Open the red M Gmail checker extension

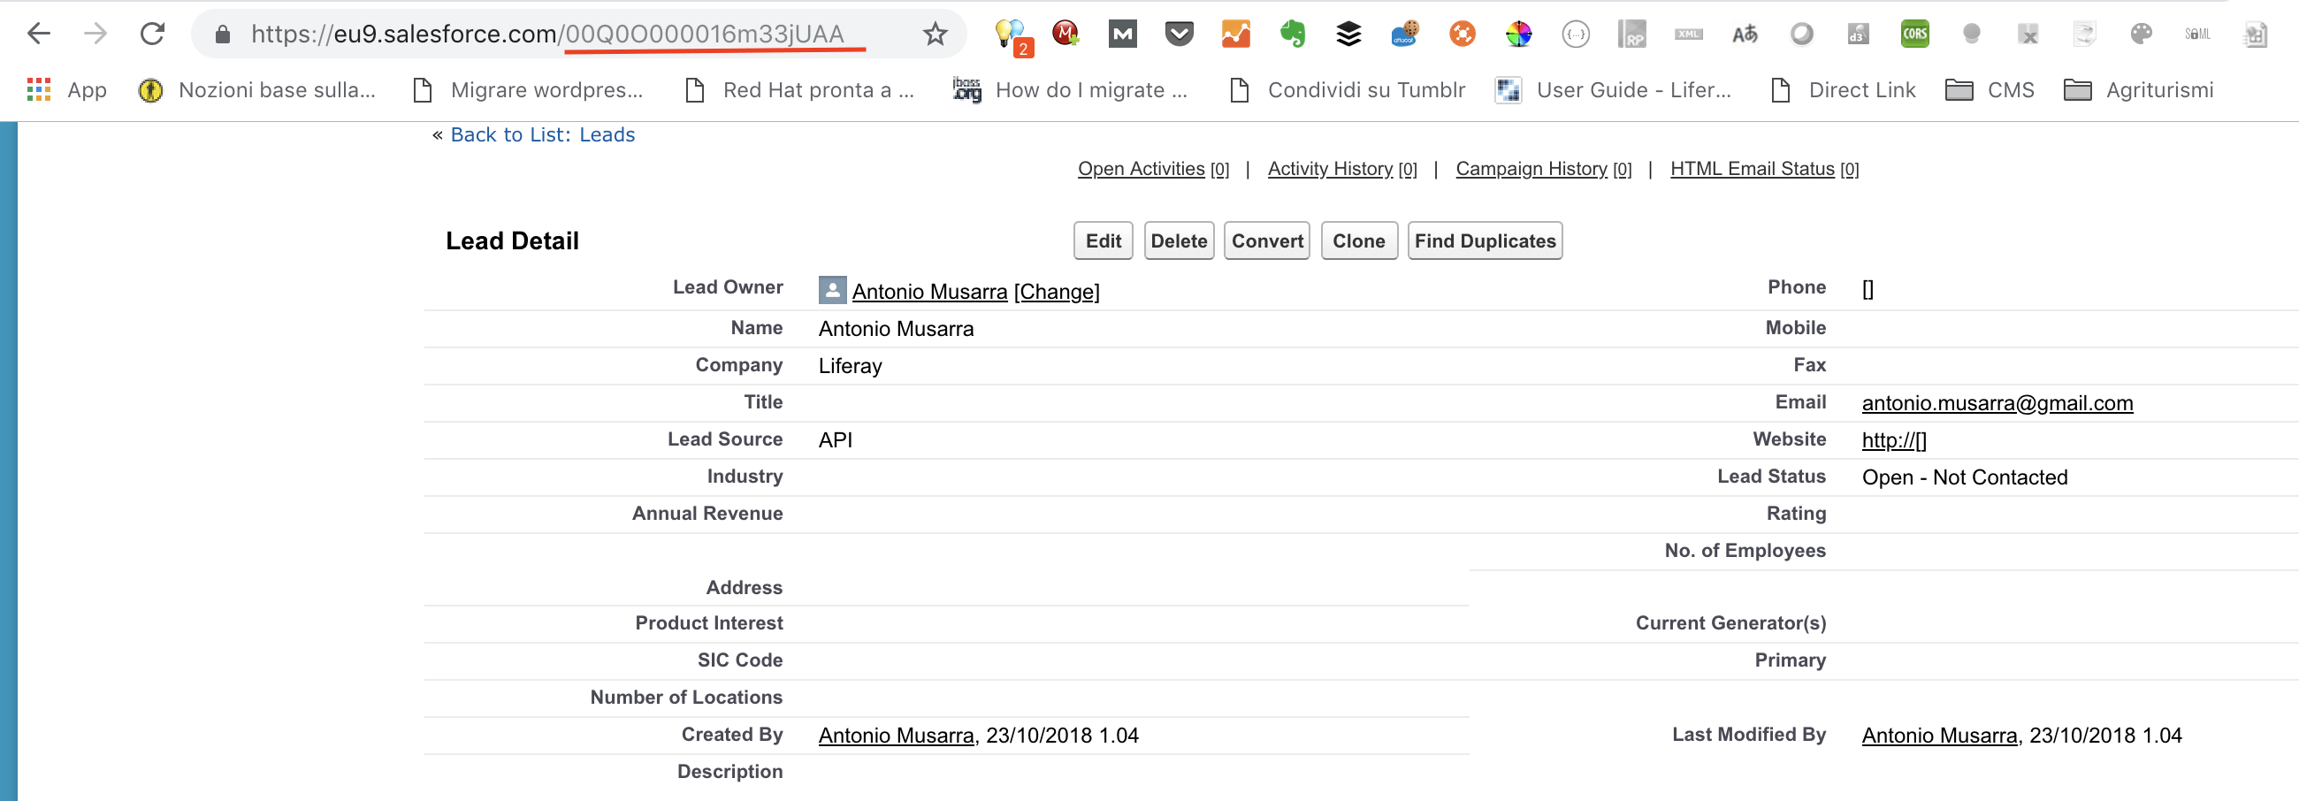1065,34
